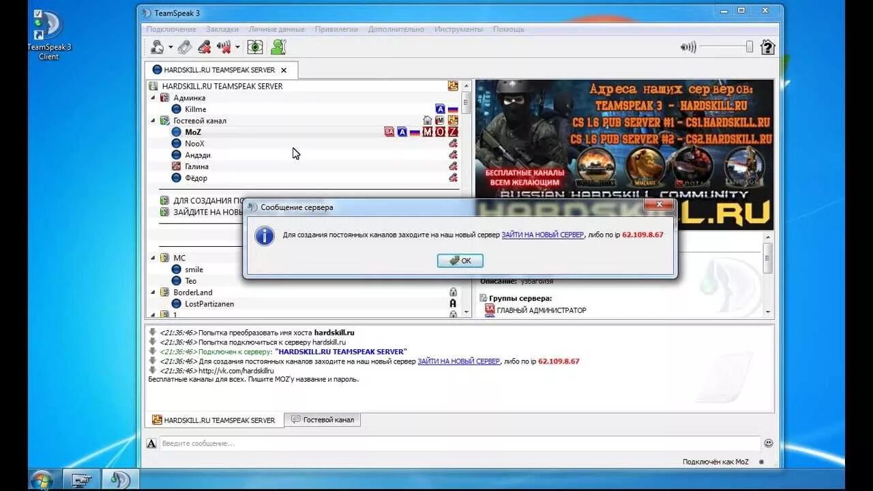Click the Введите сообщение chat input field
873x491 pixels.
click(460, 443)
